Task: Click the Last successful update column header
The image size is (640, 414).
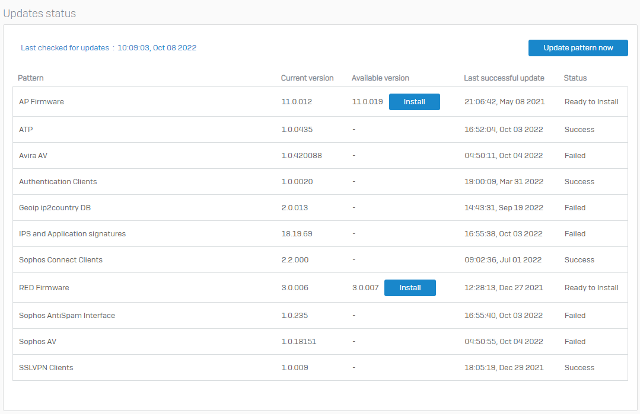Action: click(x=504, y=78)
